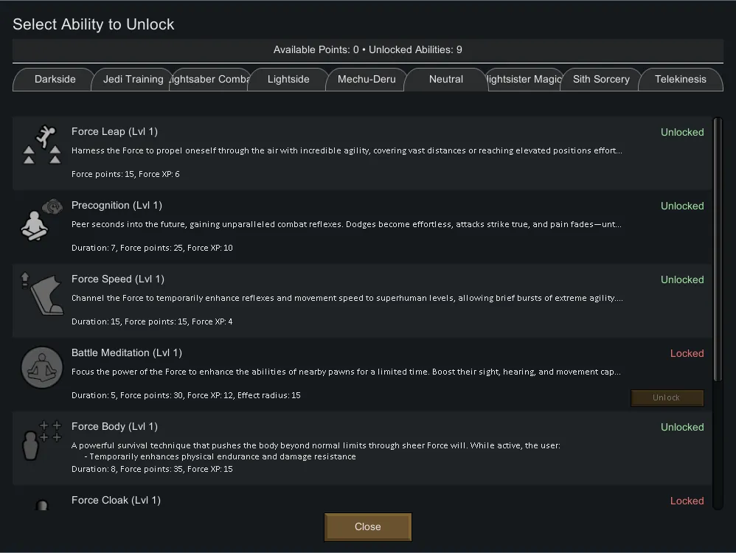Open the Jedi Training tab

tap(133, 80)
